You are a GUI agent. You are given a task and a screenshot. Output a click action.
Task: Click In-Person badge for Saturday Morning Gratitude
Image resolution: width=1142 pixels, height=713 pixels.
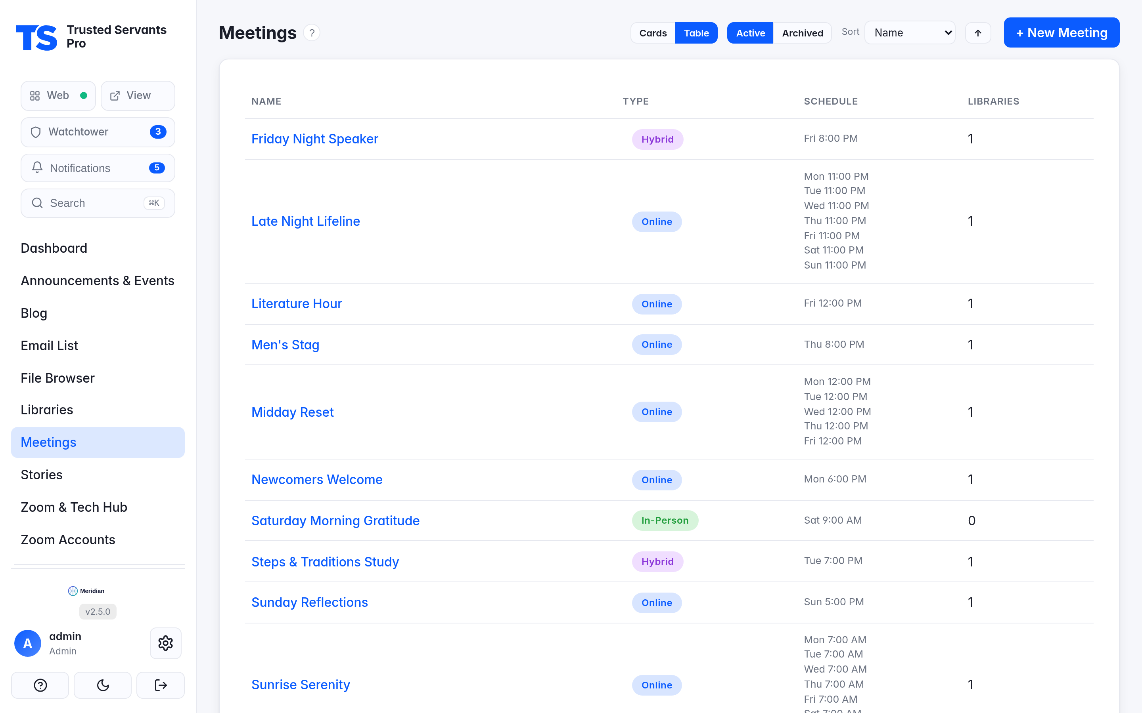665,520
